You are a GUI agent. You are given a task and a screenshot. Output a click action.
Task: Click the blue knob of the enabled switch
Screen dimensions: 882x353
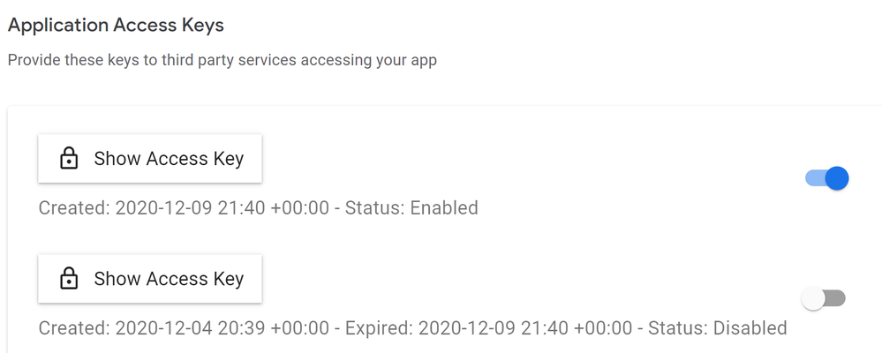click(x=837, y=178)
